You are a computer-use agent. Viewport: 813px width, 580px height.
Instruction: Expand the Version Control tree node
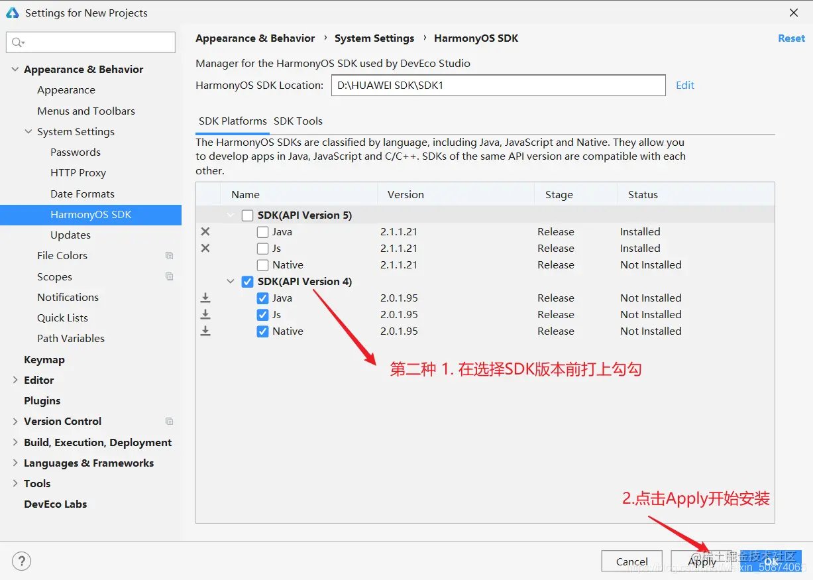coord(15,421)
